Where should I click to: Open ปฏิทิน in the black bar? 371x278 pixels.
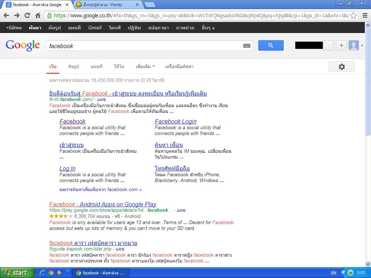point(134,28)
